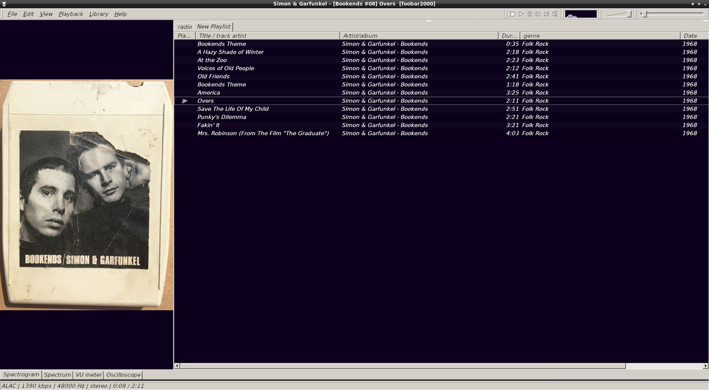Open the Help menu
709x390 pixels.
point(120,14)
